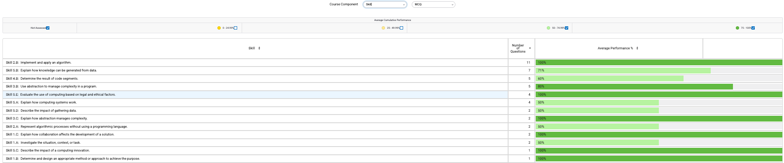Sort by Average Performance % arrows
This screenshot has height=163, width=784.
637,48
